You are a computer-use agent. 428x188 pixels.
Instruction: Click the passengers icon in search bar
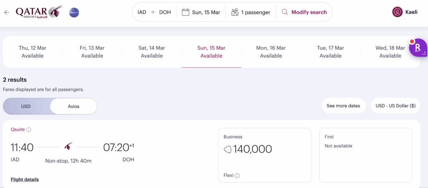[x=234, y=12]
